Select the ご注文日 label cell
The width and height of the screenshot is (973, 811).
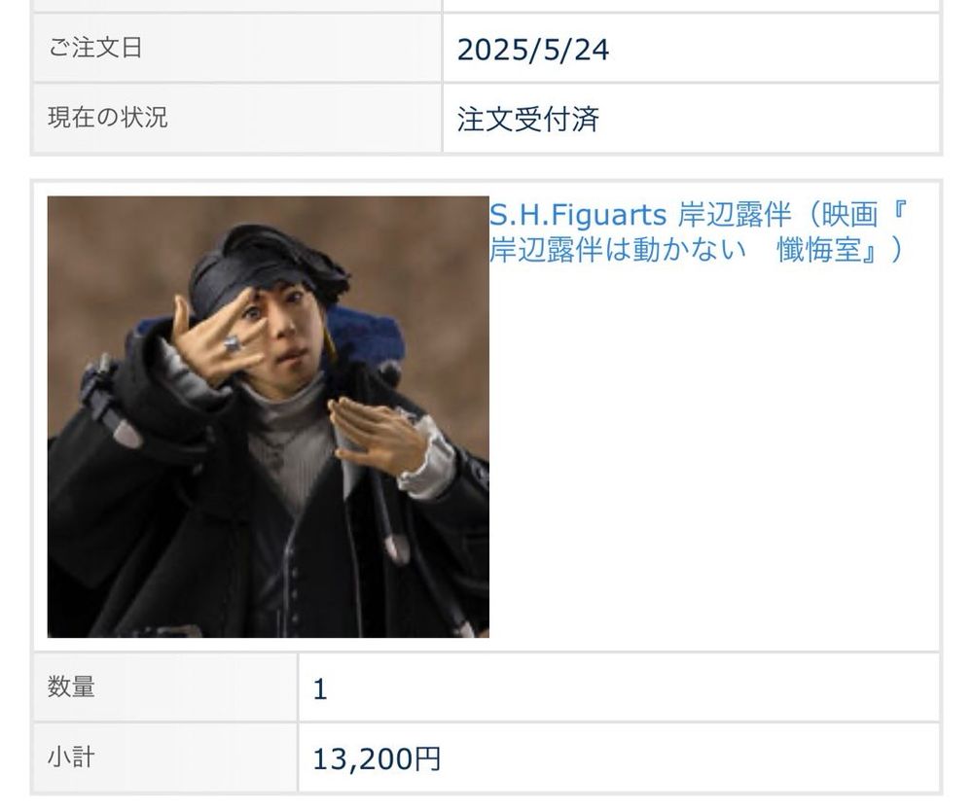237,48
